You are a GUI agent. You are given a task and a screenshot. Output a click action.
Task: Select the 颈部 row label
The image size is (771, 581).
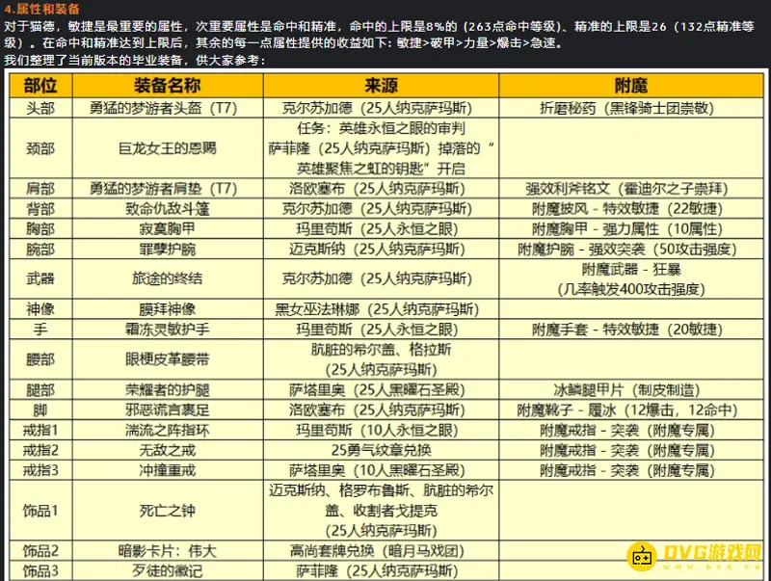[x=40, y=148]
